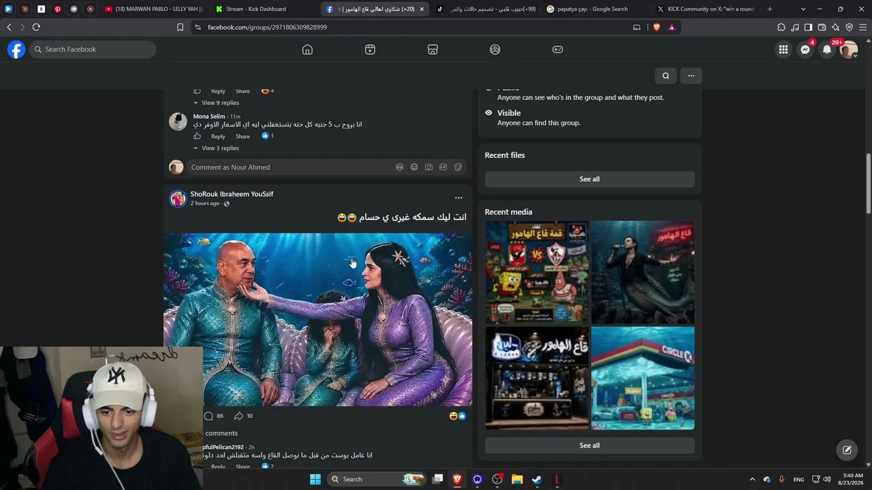
Task: Reply to Mona Selim's comment
Action: [218, 137]
